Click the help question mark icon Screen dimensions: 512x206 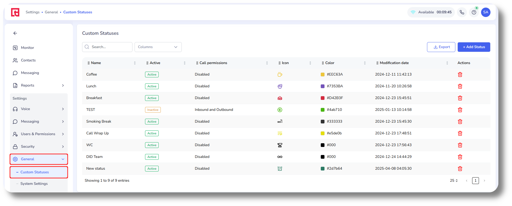click(474, 12)
